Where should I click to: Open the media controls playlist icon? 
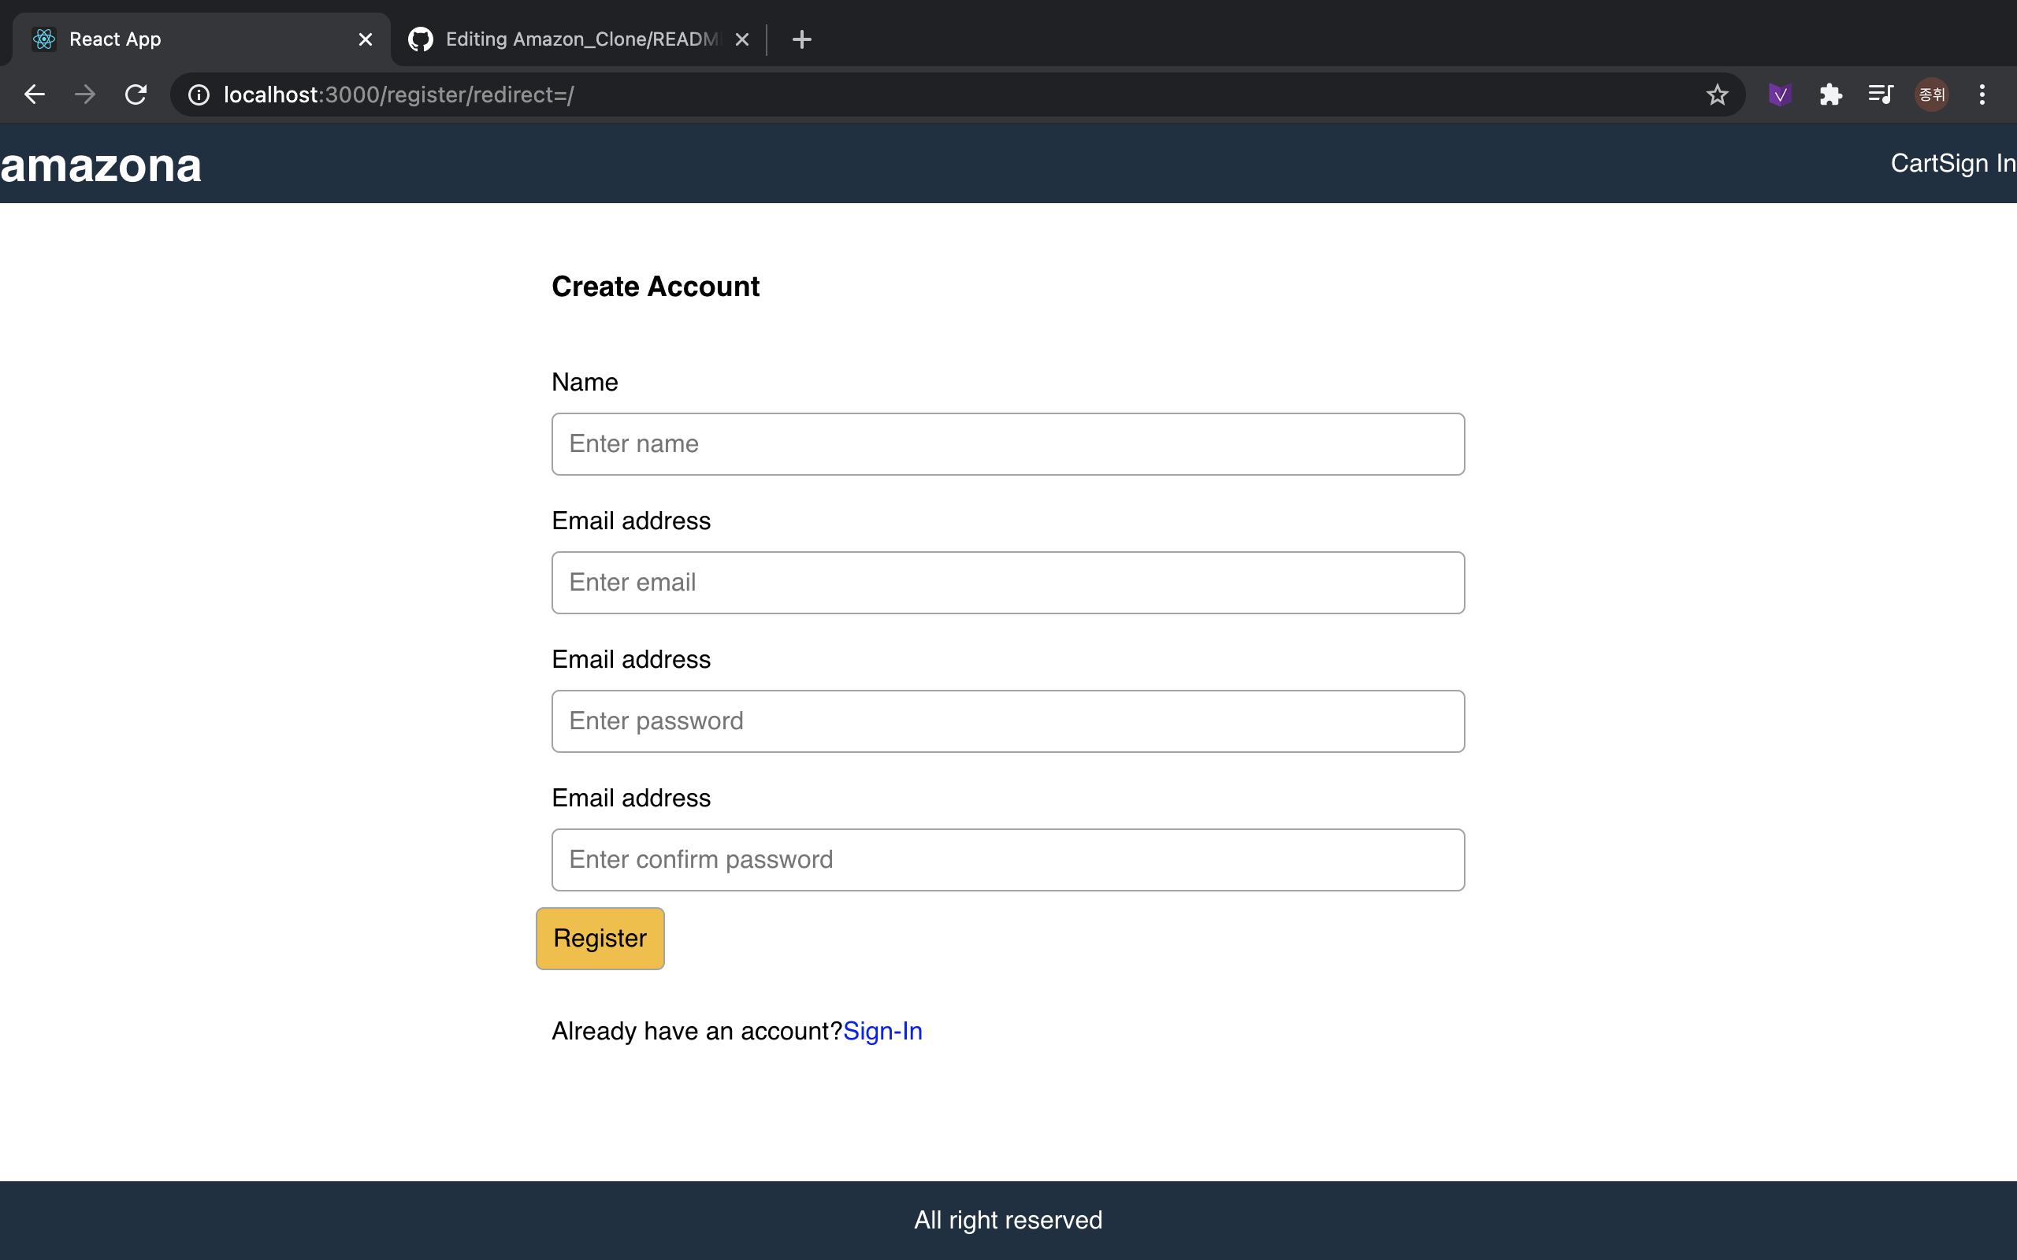point(1881,94)
